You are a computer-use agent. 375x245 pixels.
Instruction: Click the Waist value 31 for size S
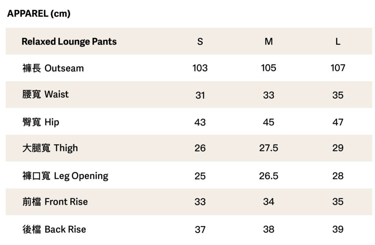tap(200, 95)
